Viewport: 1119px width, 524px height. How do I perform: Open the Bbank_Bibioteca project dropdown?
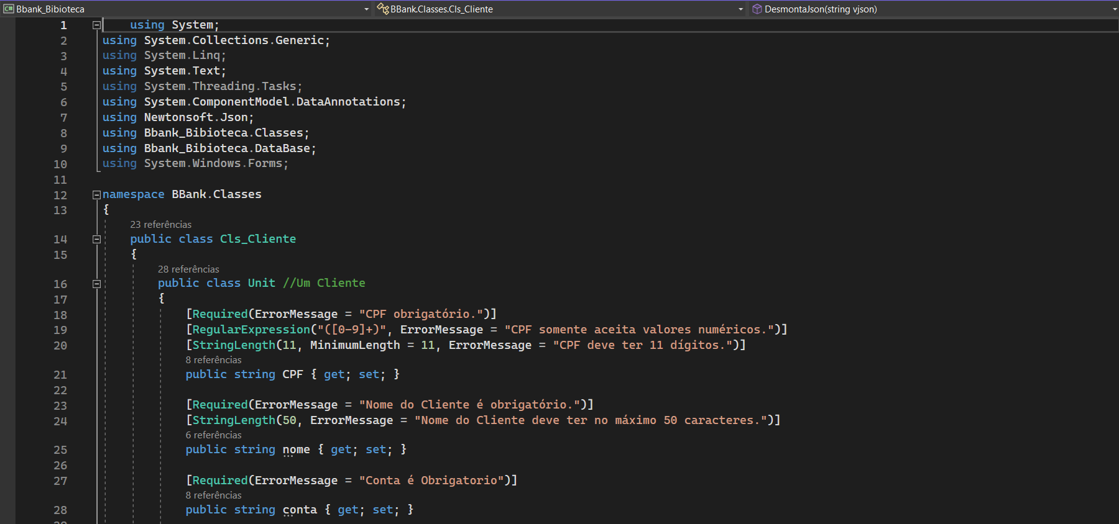[x=186, y=9]
